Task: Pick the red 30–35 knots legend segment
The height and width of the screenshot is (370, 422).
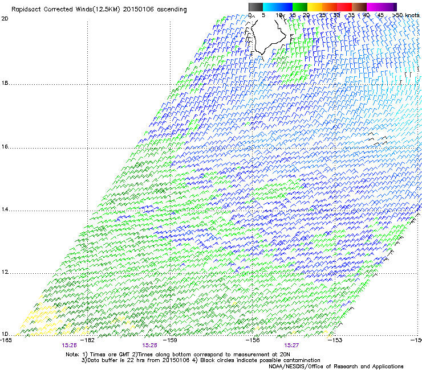Action: tap(344, 7)
